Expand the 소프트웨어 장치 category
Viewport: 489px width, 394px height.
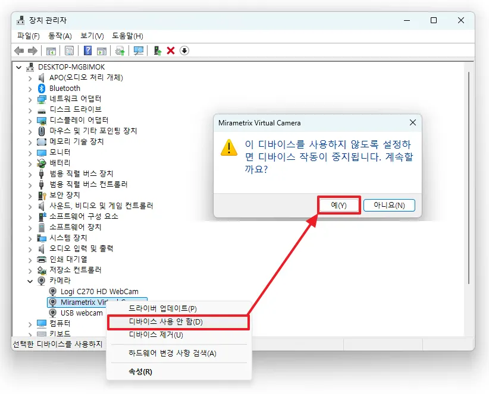[30, 228]
